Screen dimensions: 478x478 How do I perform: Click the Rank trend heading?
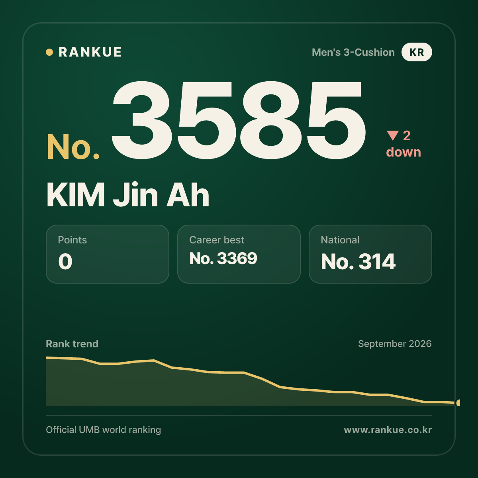pyautogui.click(x=72, y=344)
